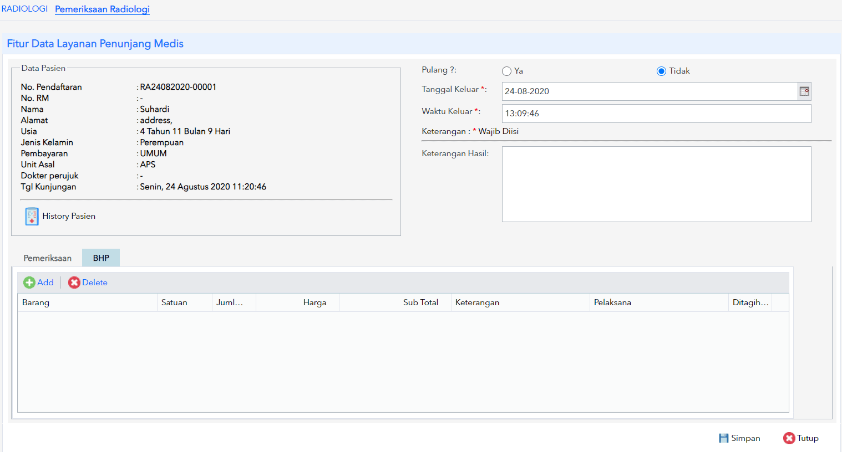842x452 pixels.
Task: Click the address, value in Alamat row
Action: pos(156,120)
